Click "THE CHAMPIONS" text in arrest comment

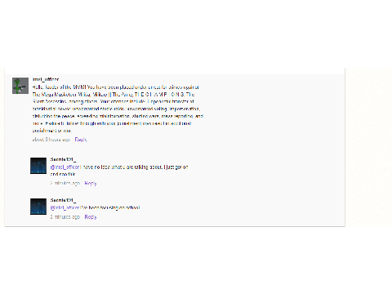(x=159, y=95)
